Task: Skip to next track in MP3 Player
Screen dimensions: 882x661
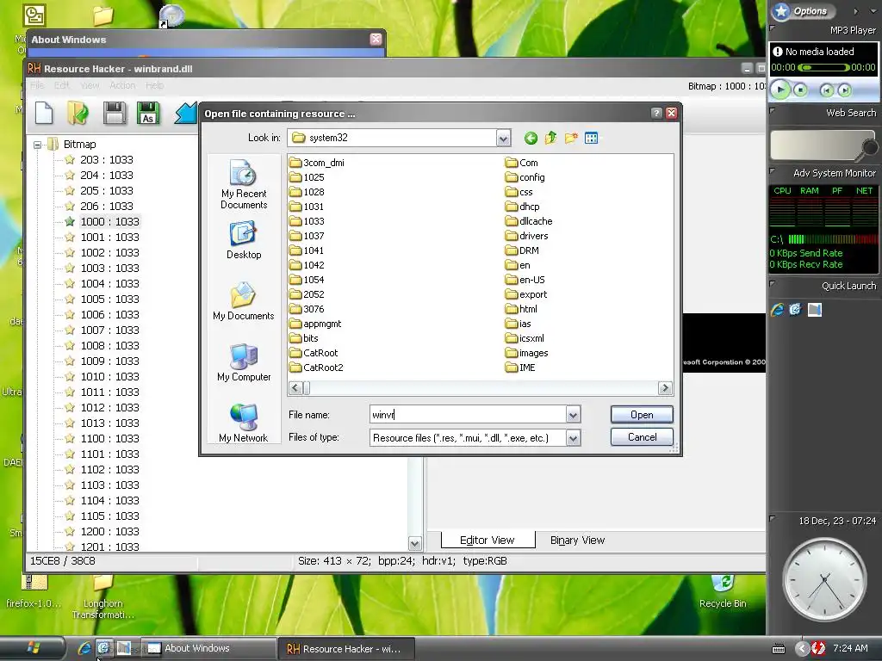Action: click(x=844, y=90)
